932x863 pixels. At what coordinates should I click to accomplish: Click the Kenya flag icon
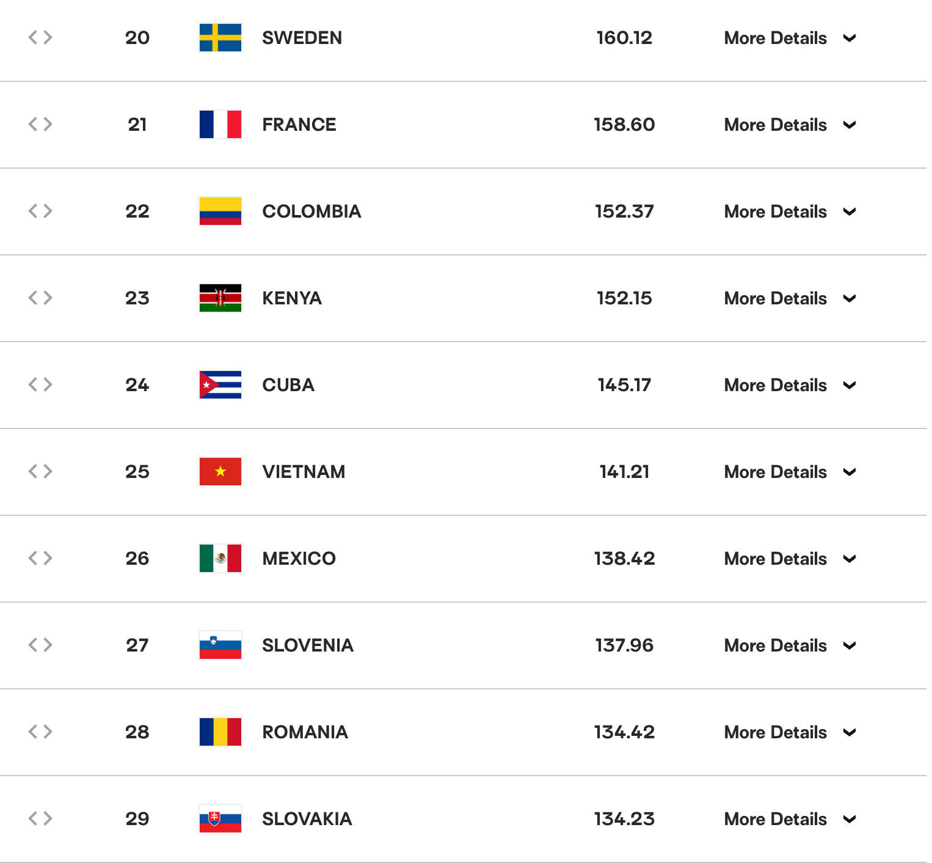pyautogui.click(x=220, y=298)
